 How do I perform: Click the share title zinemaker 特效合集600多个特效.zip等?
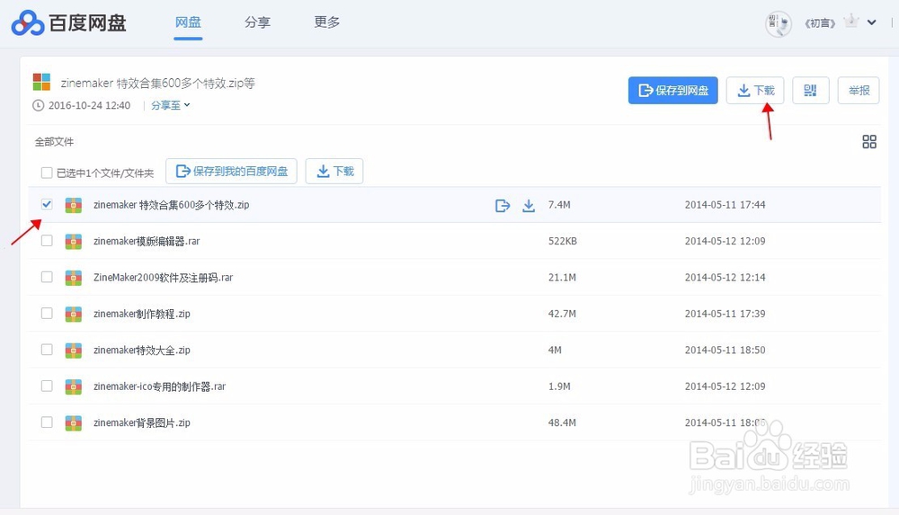pyautogui.click(x=158, y=84)
